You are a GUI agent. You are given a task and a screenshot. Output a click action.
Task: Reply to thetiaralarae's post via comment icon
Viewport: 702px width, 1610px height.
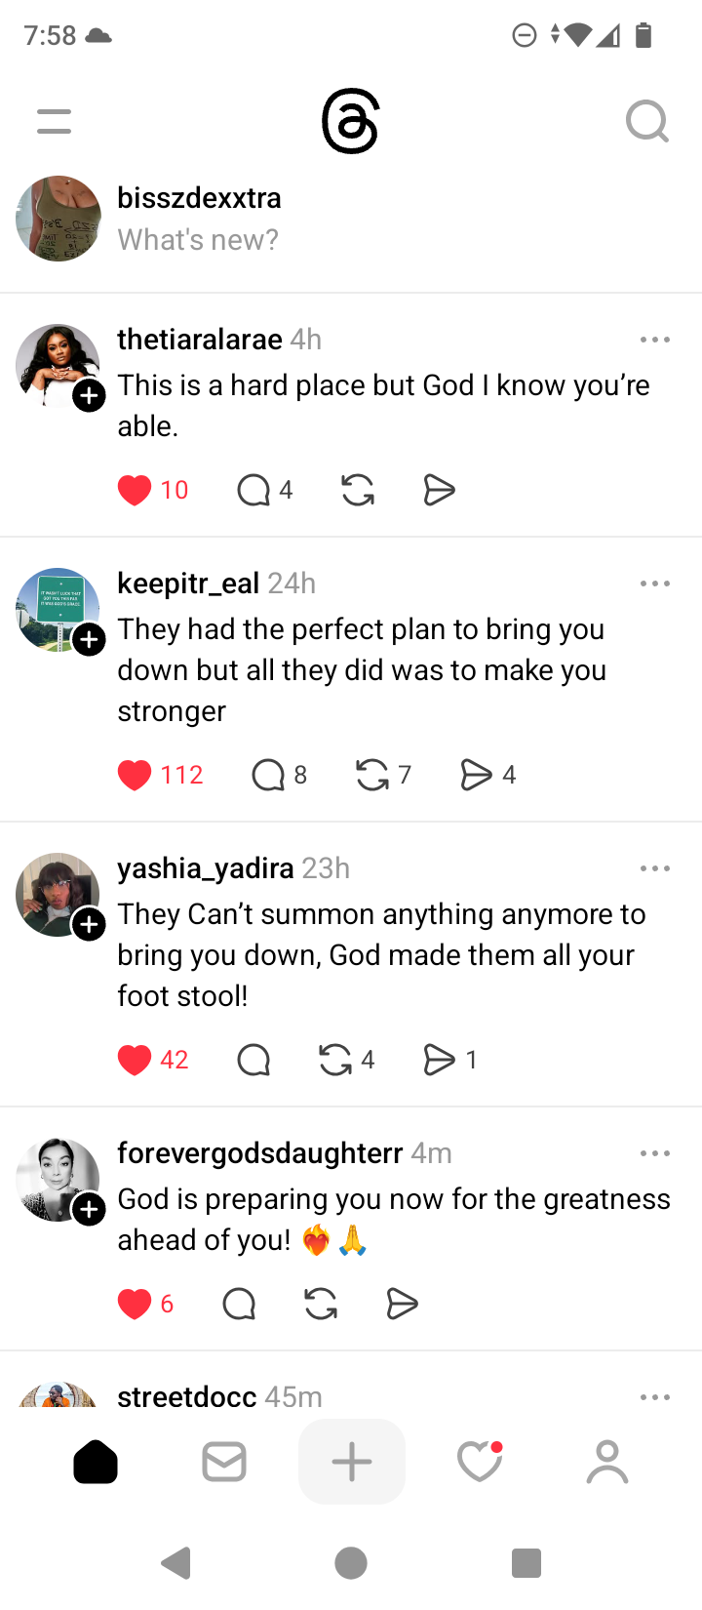[253, 490]
